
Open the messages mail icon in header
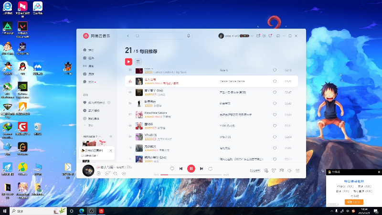tap(258, 36)
